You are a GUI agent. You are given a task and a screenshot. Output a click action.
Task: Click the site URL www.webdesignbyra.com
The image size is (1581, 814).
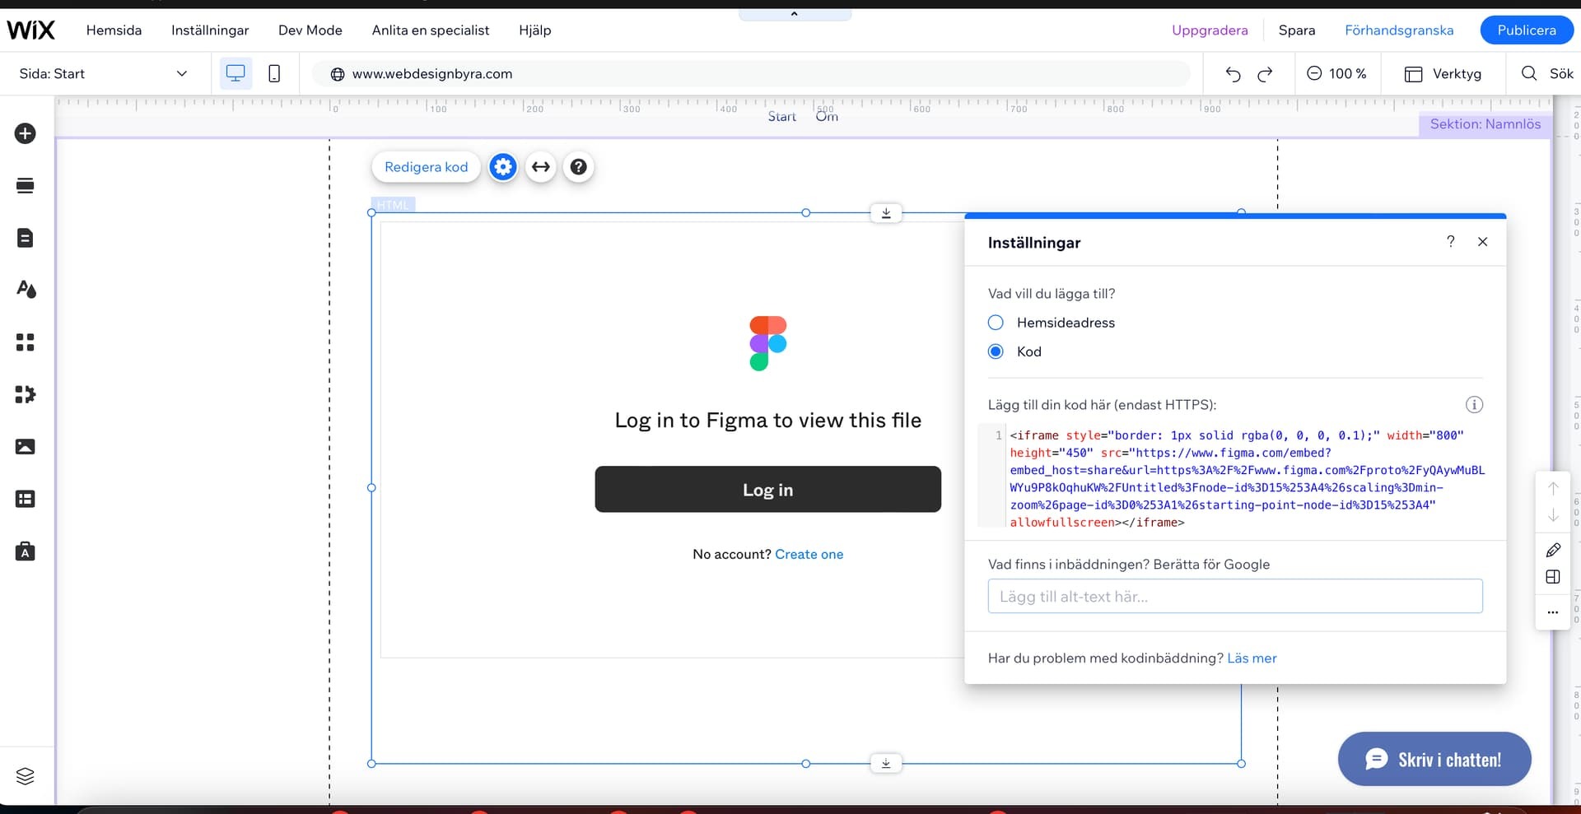432,74
